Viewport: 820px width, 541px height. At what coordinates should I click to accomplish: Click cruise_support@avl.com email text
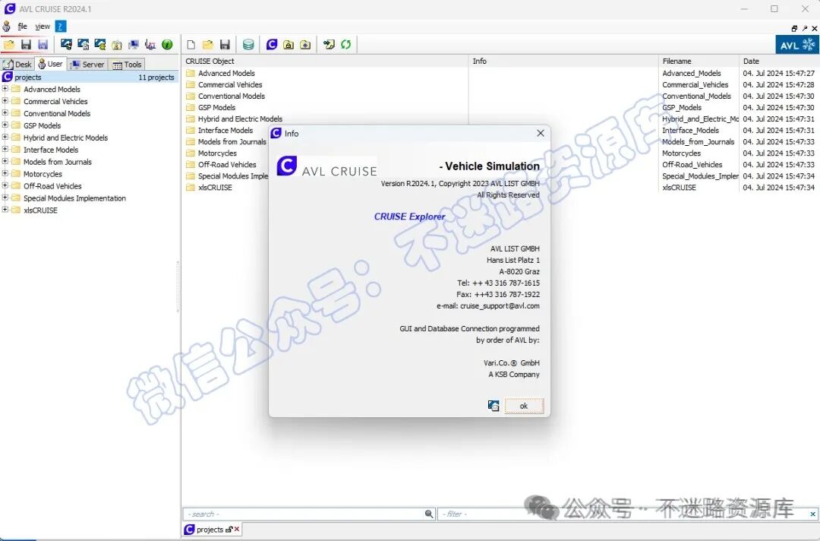point(500,305)
